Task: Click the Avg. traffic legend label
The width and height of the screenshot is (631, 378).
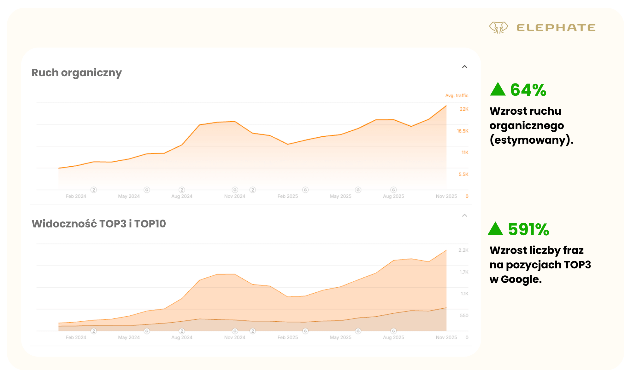Action: pos(457,95)
